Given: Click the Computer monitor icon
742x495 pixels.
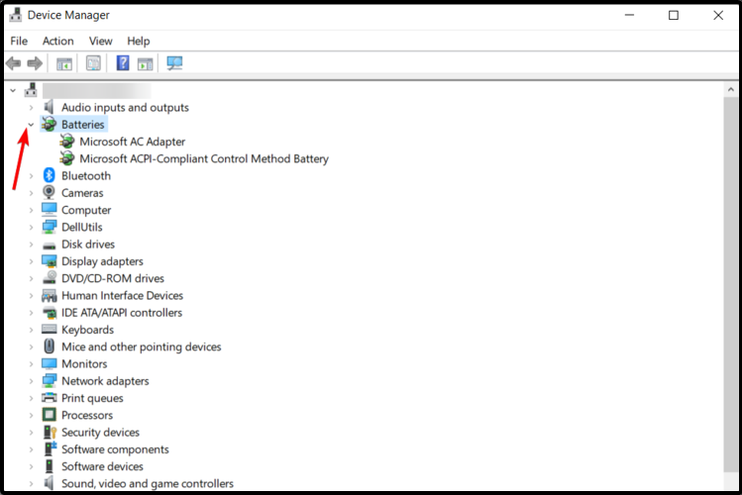Looking at the screenshot, I should (50, 210).
